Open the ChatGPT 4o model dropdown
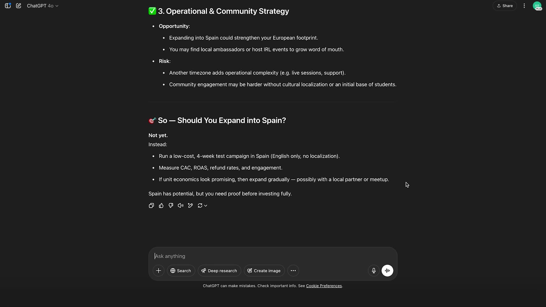This screenshot has width=546, height=307. pos(43,6)
